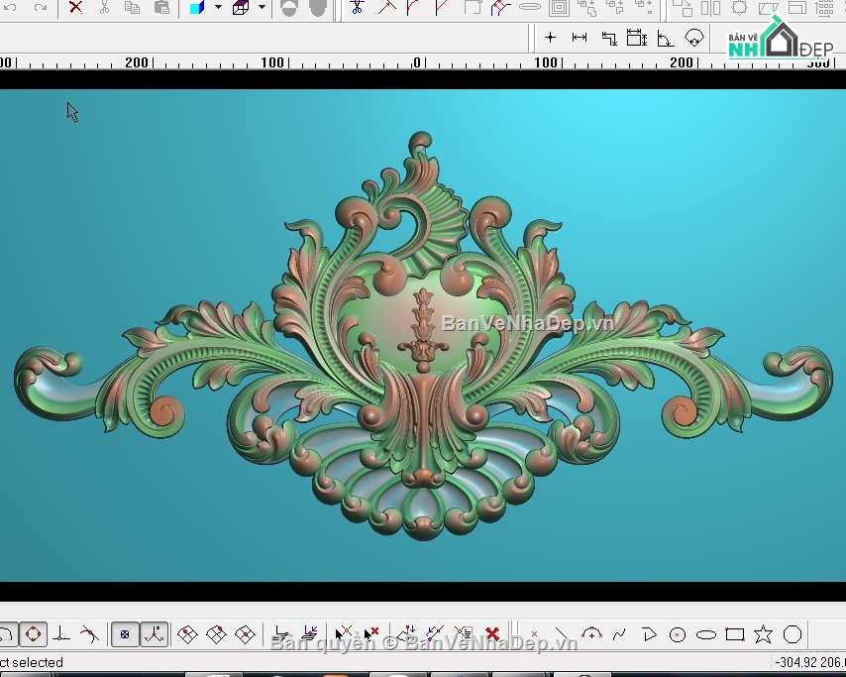Screen dimensions: 846x677
Task: Click the large red X in bottom toolbar
Action: pos(492,634)
